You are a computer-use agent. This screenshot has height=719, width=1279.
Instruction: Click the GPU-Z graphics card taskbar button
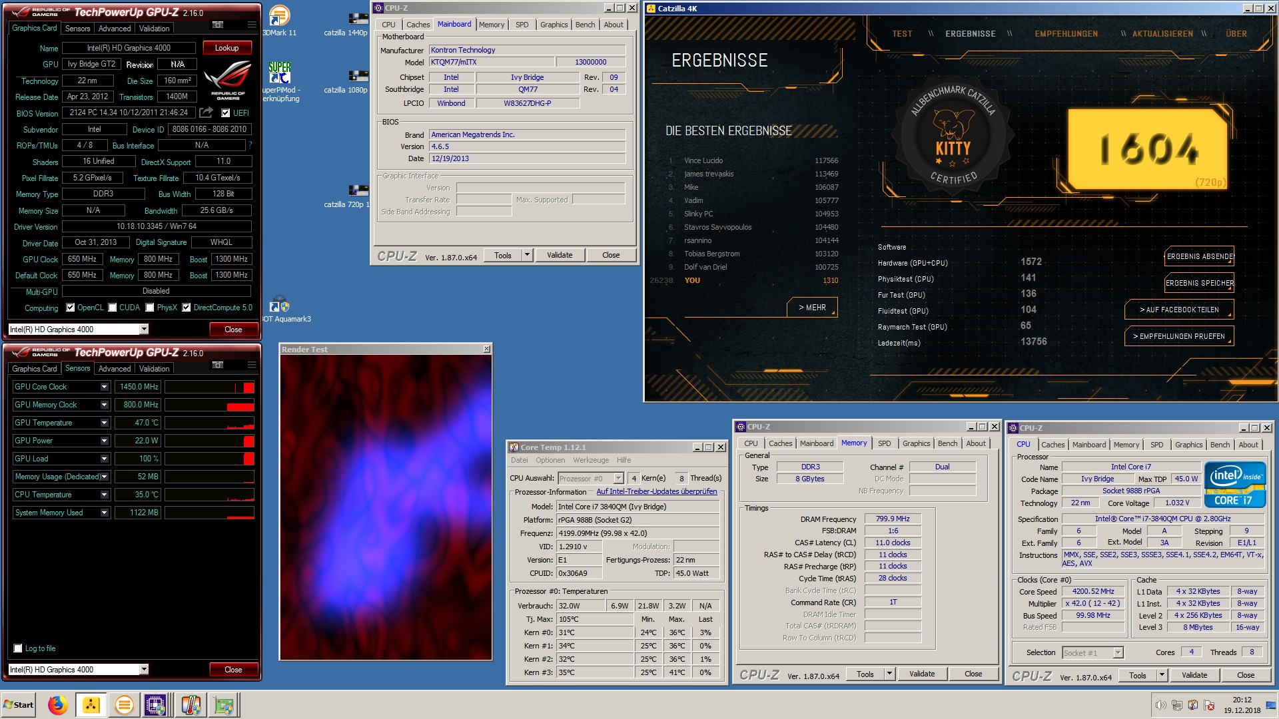click(x=224, y=705)
